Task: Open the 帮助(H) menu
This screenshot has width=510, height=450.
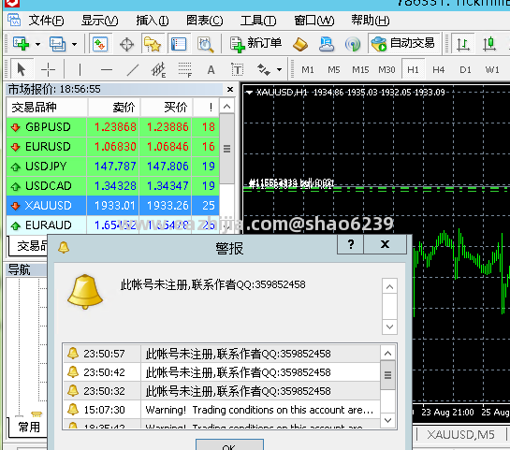Action: [371, 21]
